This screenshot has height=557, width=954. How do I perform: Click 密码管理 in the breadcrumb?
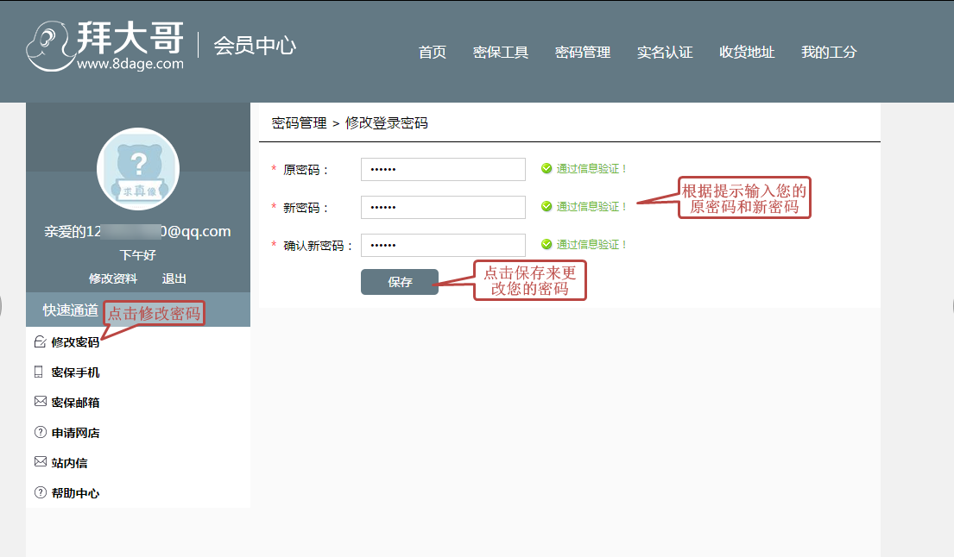tap(300, 122)
